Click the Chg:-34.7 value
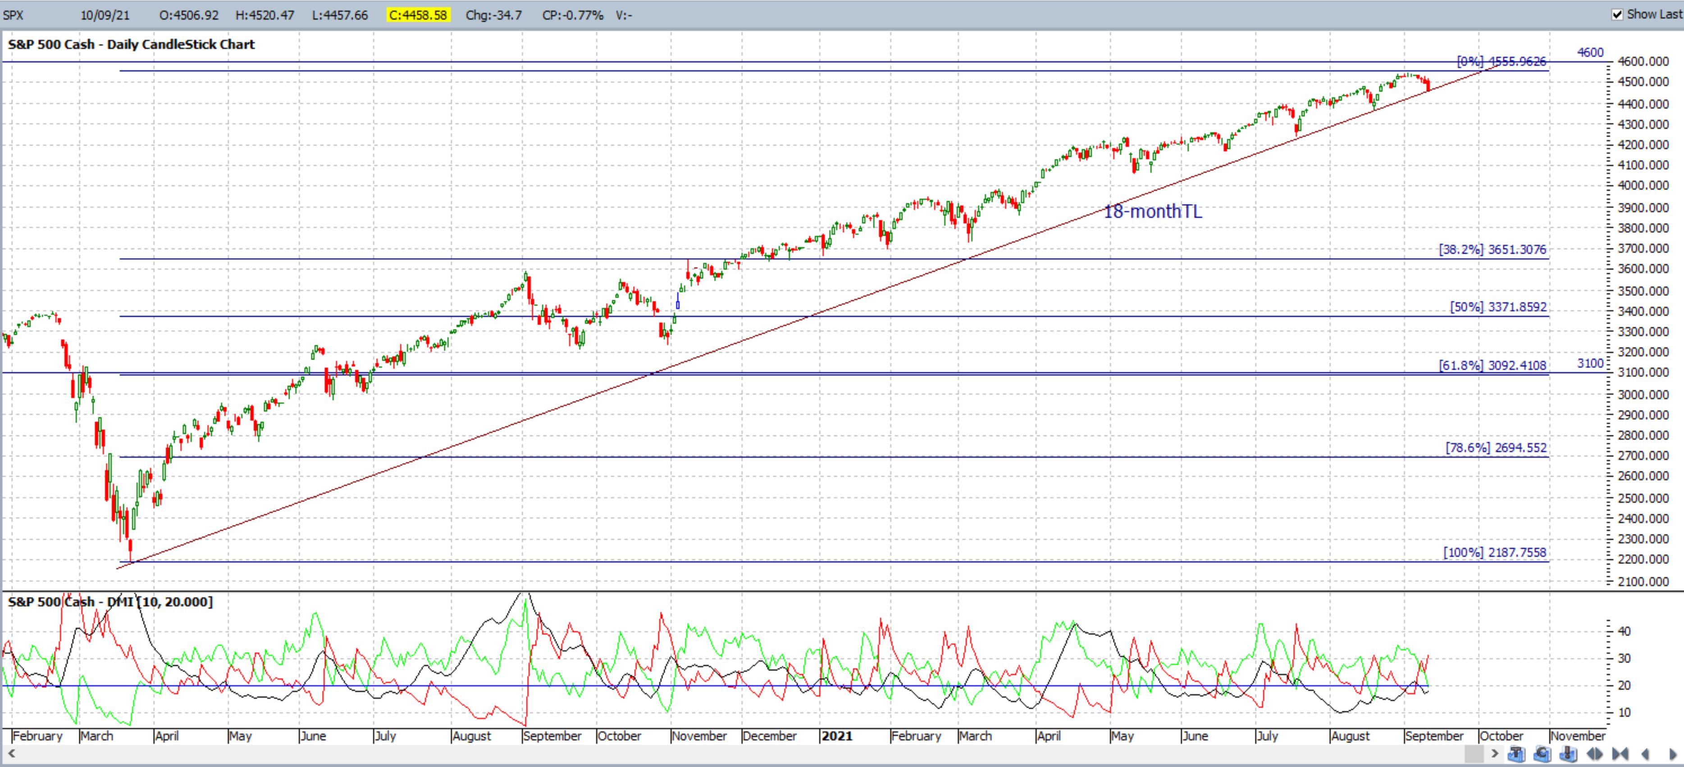The height and width of the screenshot is (767, 1684). coord(493,15)
